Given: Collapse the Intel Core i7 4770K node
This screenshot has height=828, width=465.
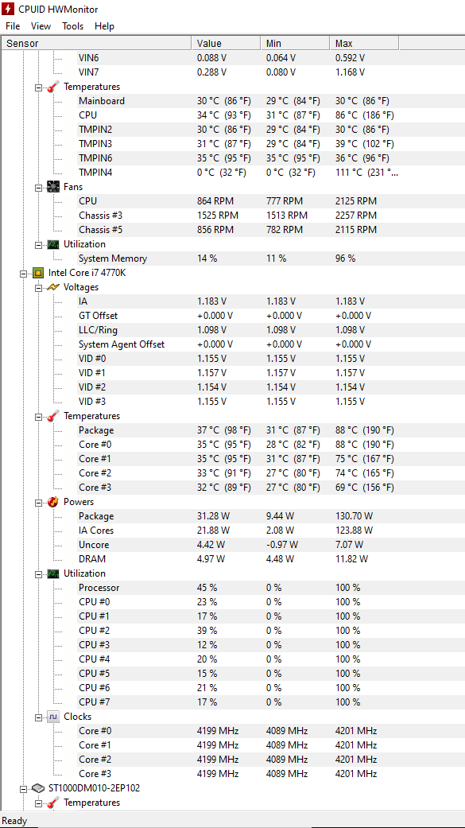Looking at the screenshot, I should tap(23, 274).
